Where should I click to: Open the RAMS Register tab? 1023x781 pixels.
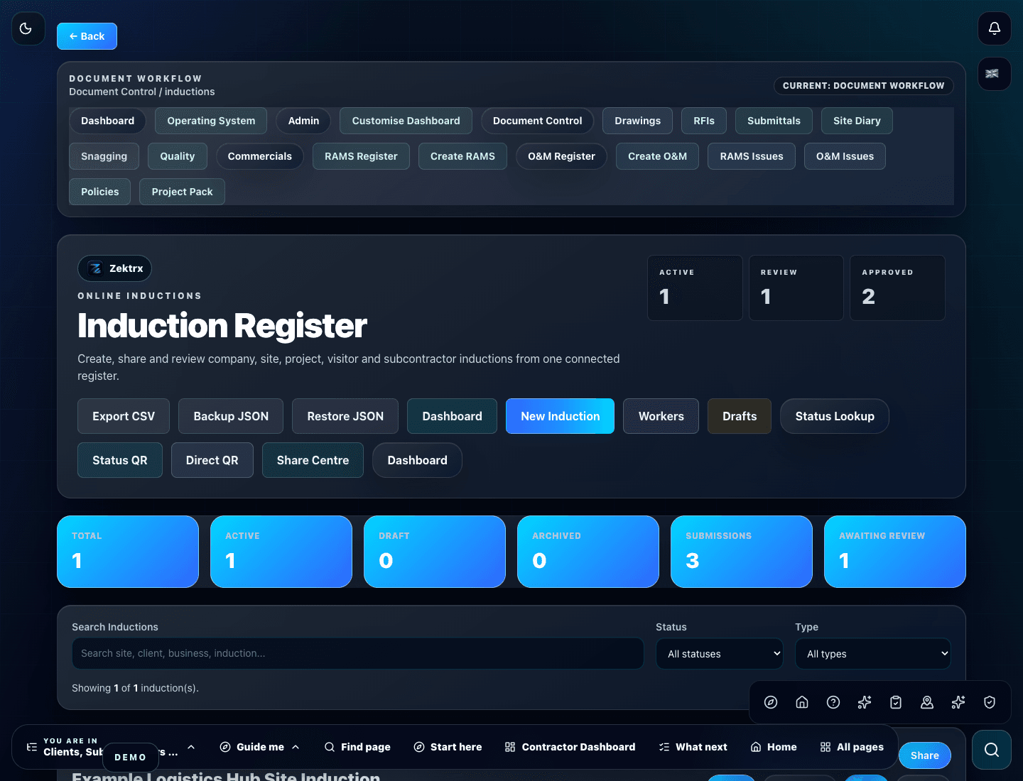361,156
